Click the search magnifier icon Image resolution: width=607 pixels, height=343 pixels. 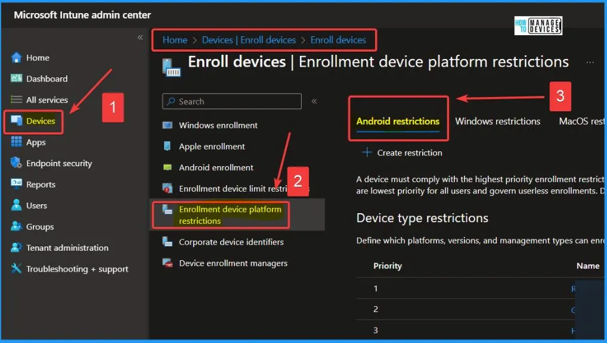(x=171, y=101)
